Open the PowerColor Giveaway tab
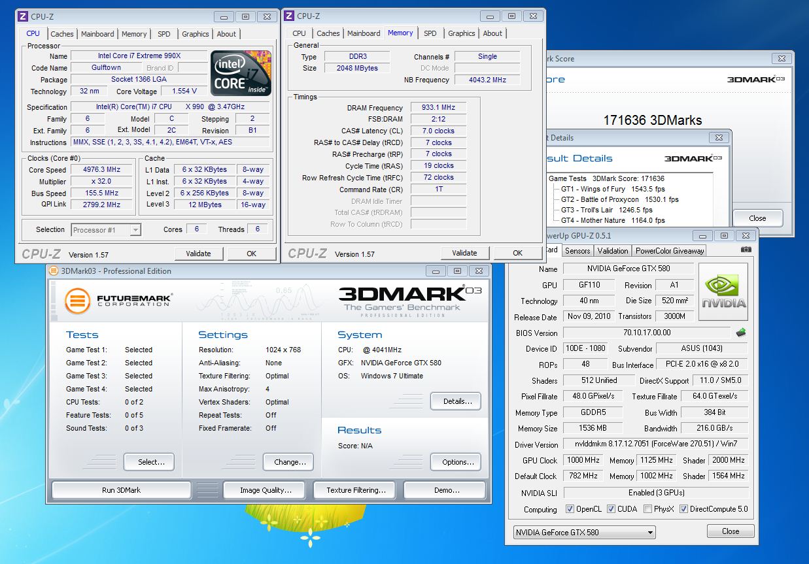809x564 pixels. (x=670, y=251)
